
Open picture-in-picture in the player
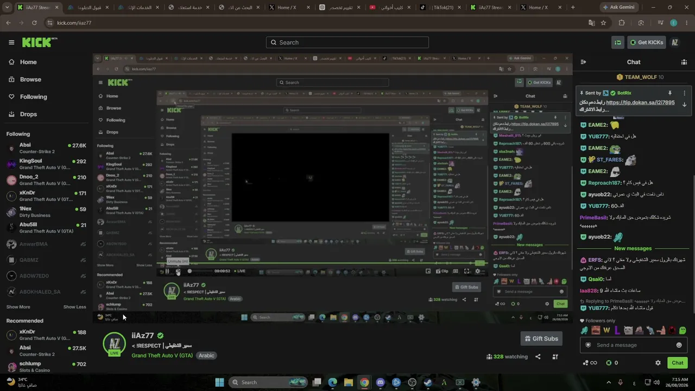tap(428, 271)
